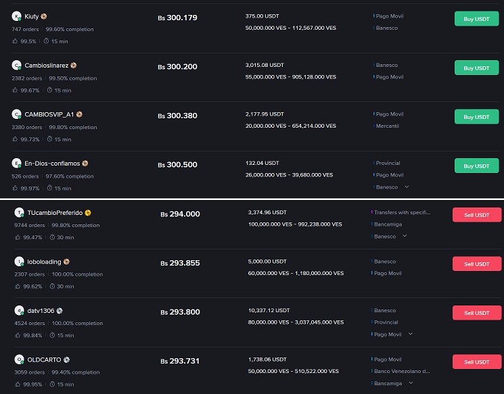Expand TUcambioPreferido's payment methods list
Screen dimensions: 504x394
click(405, 236)
